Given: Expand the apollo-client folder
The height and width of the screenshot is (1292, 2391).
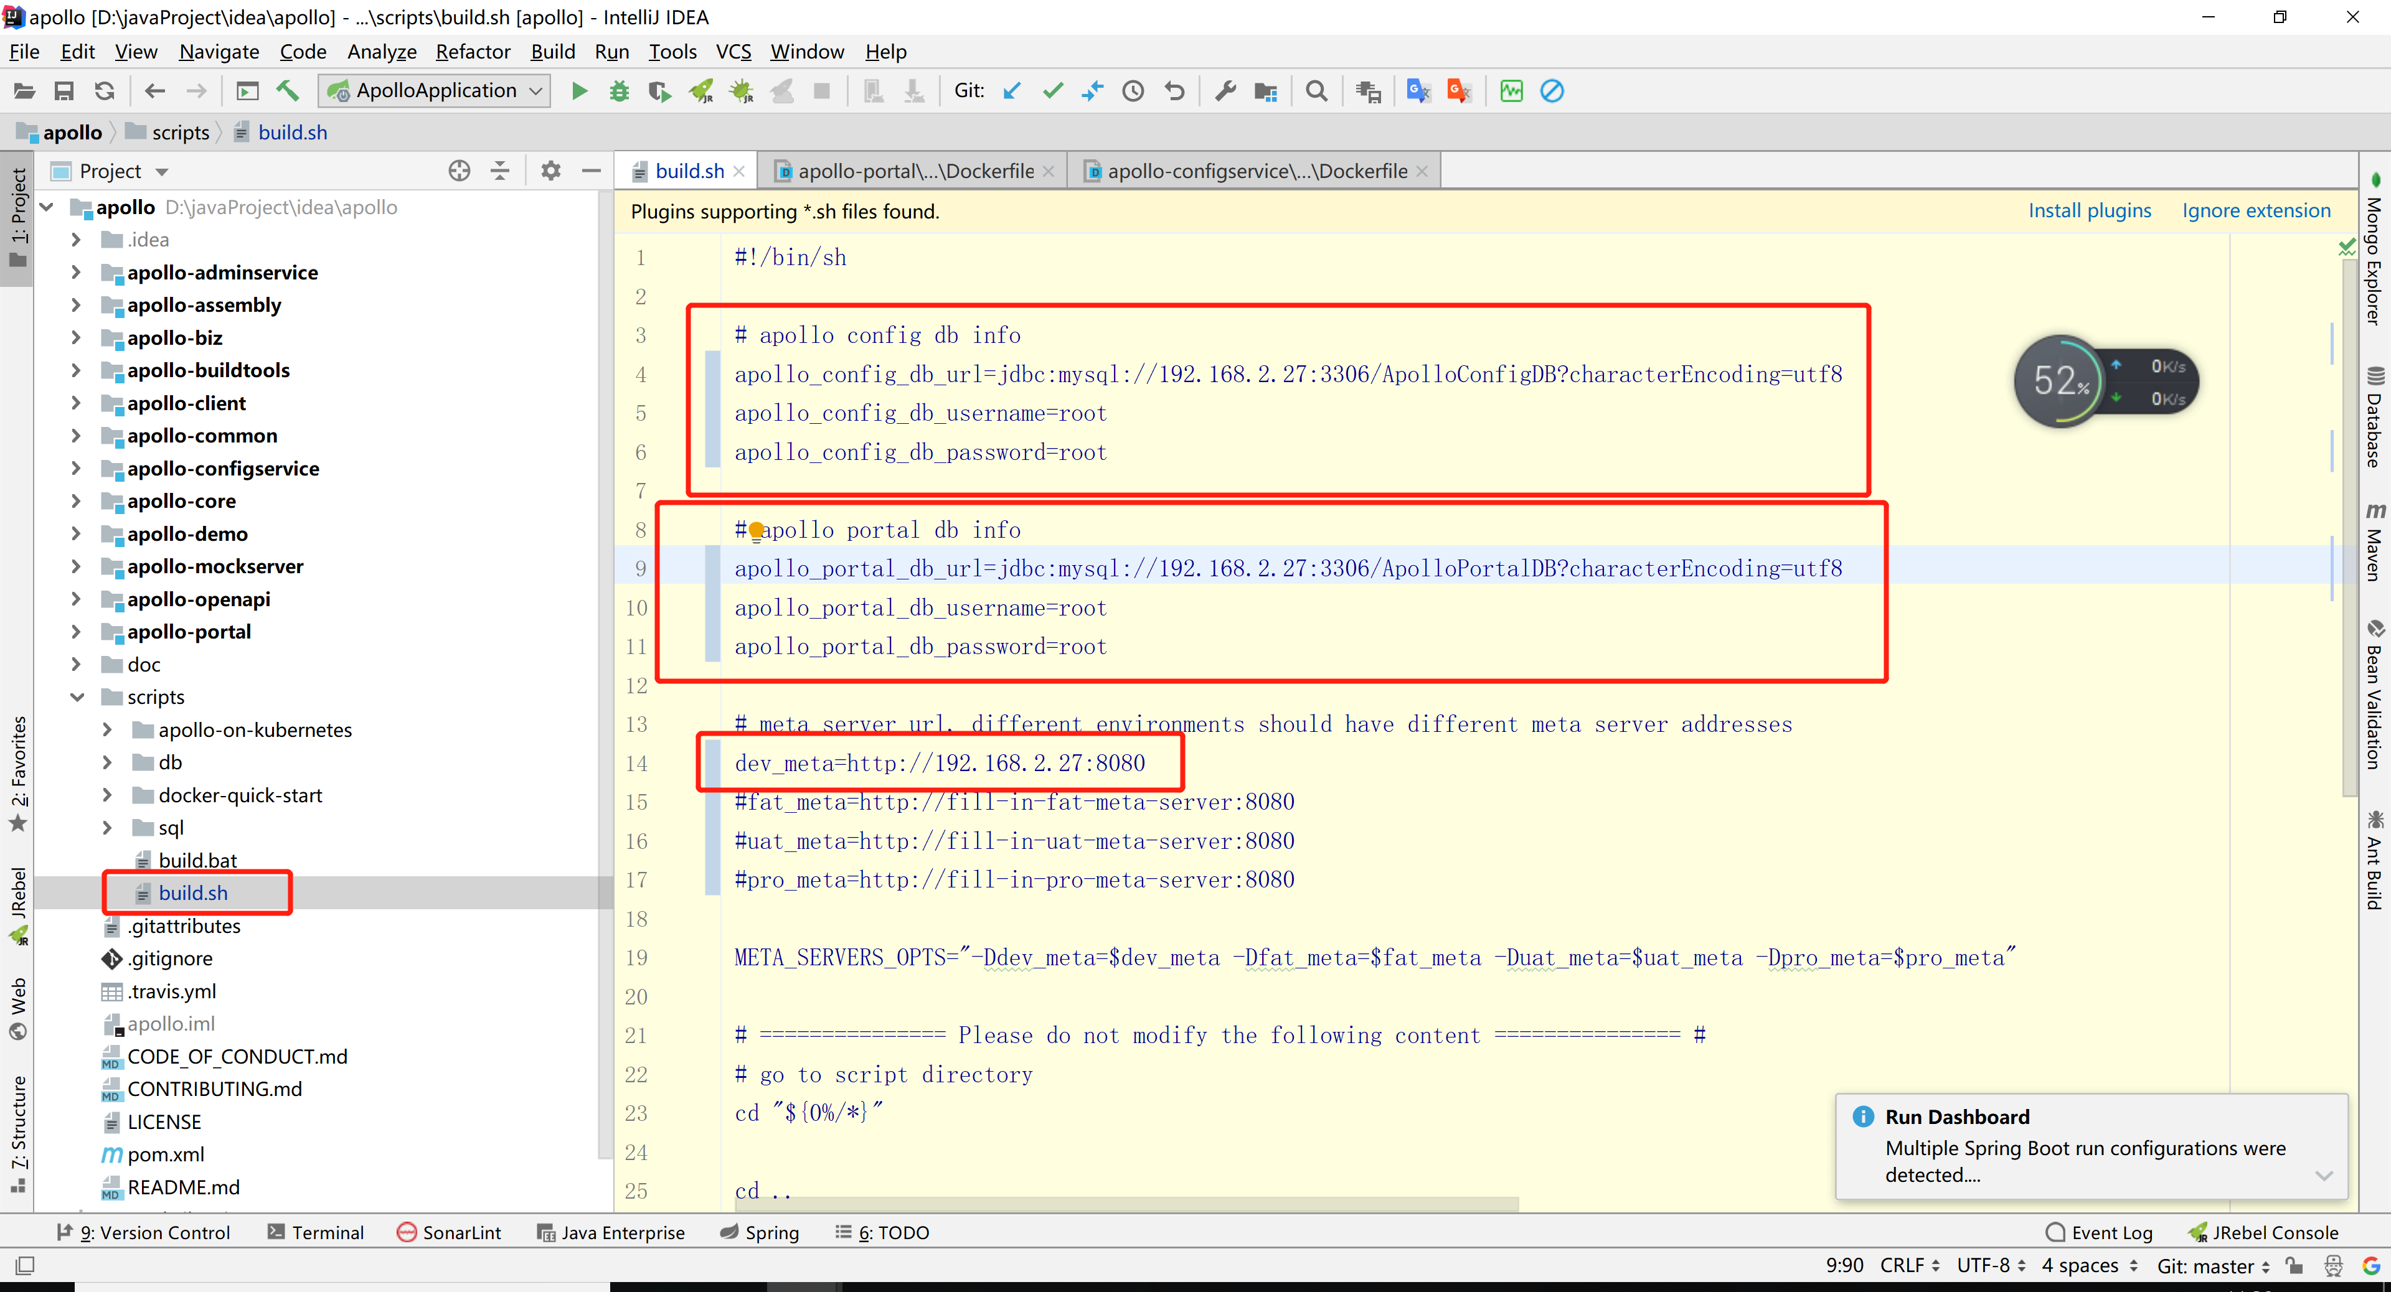Looking at the screenshot, I should point(76,403).
